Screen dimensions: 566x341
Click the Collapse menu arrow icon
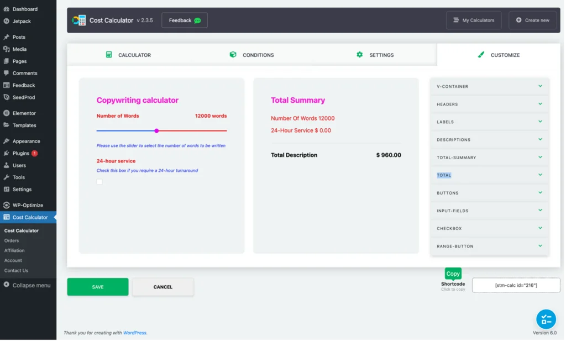point(7,285)
